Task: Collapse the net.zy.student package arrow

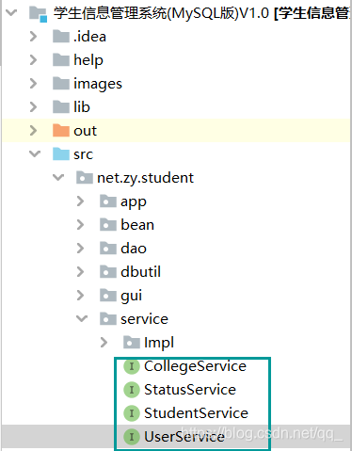Action: (58, 177)
